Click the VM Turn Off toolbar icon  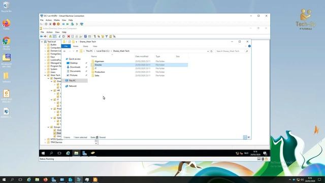coord(50,24)
